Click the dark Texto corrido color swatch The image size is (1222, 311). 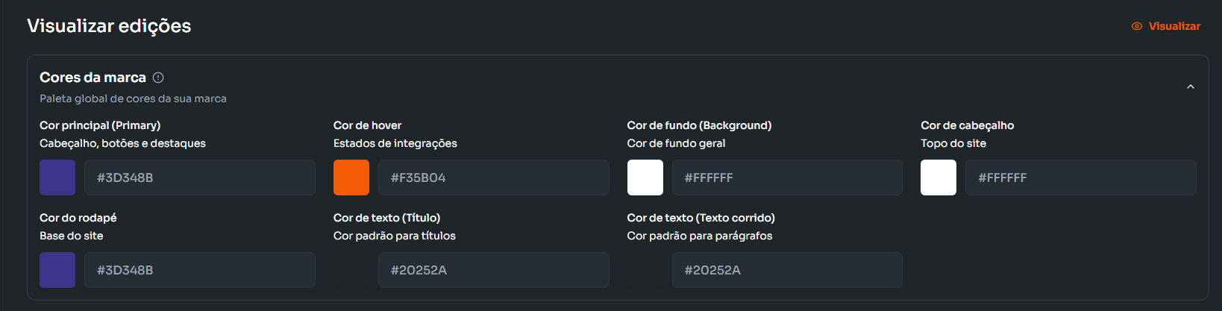coord(645,270)
